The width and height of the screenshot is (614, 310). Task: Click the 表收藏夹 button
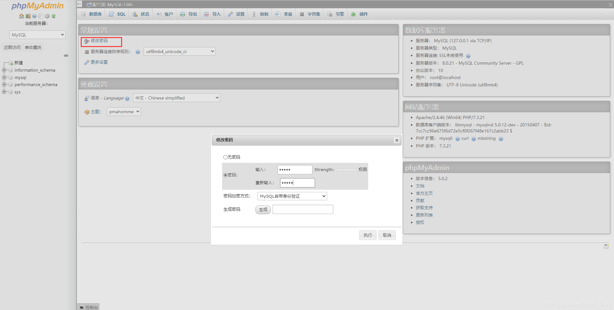pyautogui.click(x=33, y=47)
